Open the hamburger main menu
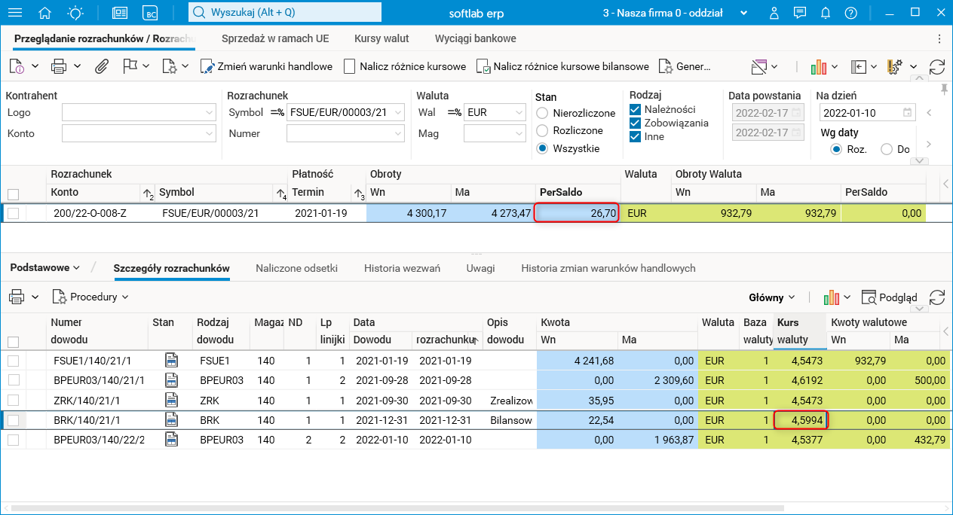Image resolution: width=953 pixels, height=515 pixels. point(14,13)
